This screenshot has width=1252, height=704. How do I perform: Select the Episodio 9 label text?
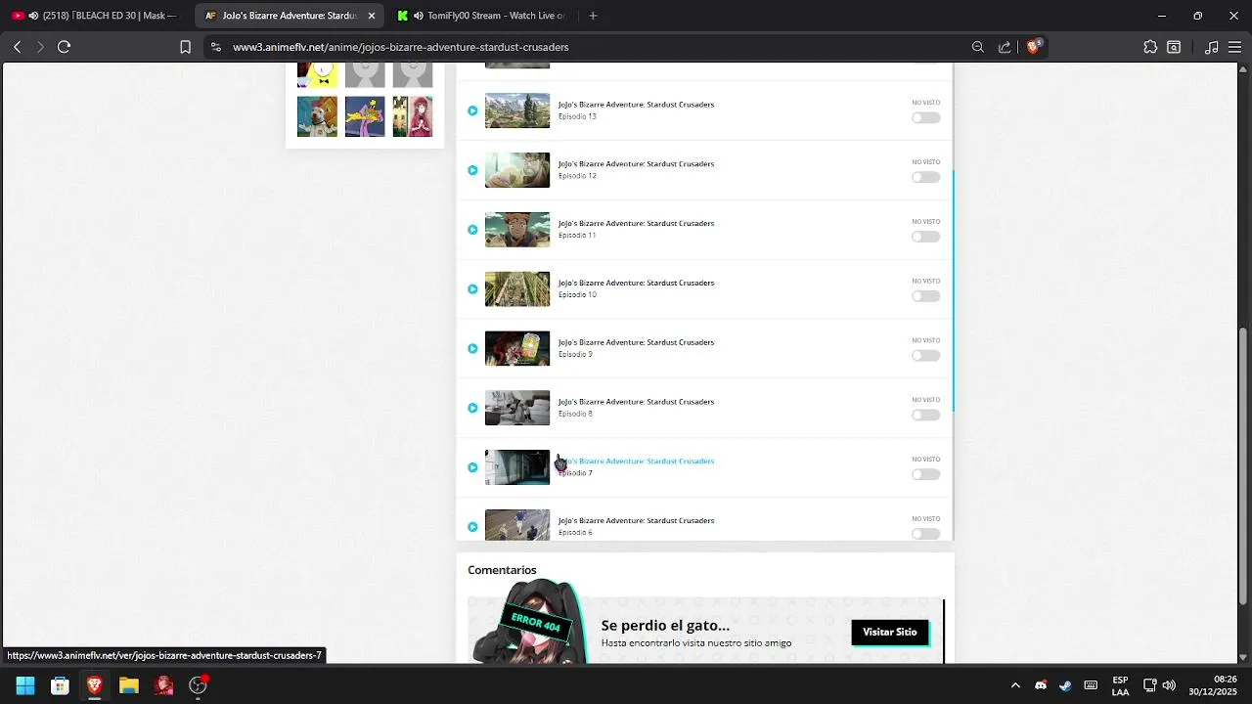pos(575,354)
